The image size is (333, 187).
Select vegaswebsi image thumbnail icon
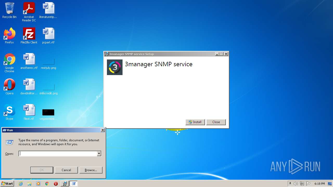click(48, 112)
